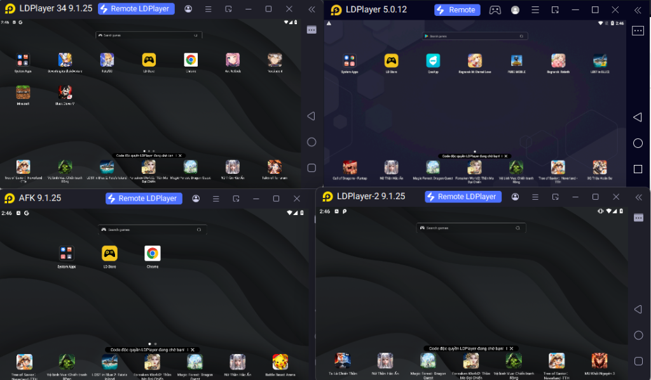Open hamburger menu in AFK title bar
The height and width of the screenshot is (380, 651).
[216, 199]
